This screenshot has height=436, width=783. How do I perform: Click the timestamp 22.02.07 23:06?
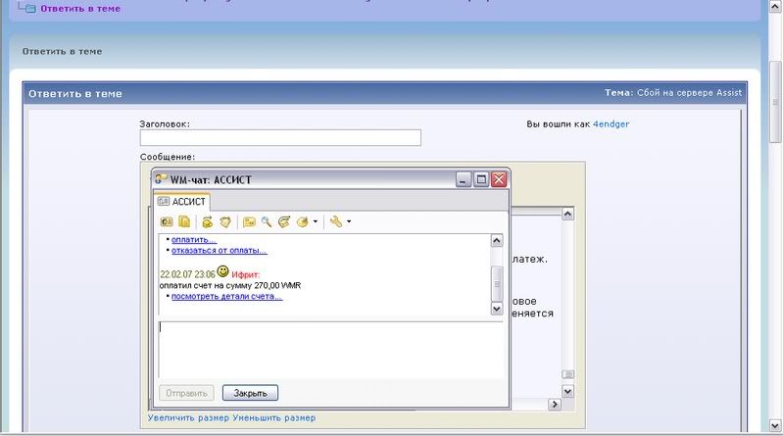[x=187, y=274]
